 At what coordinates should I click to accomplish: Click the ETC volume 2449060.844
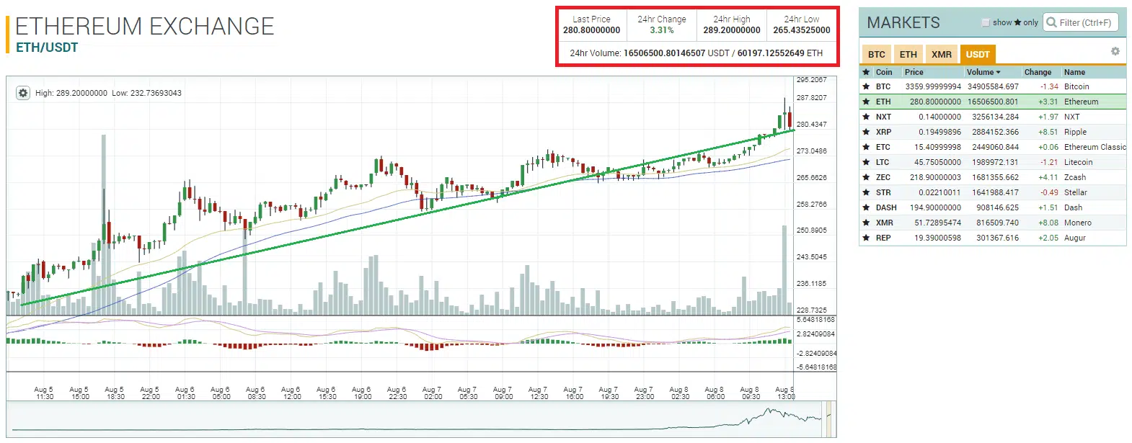996,147
